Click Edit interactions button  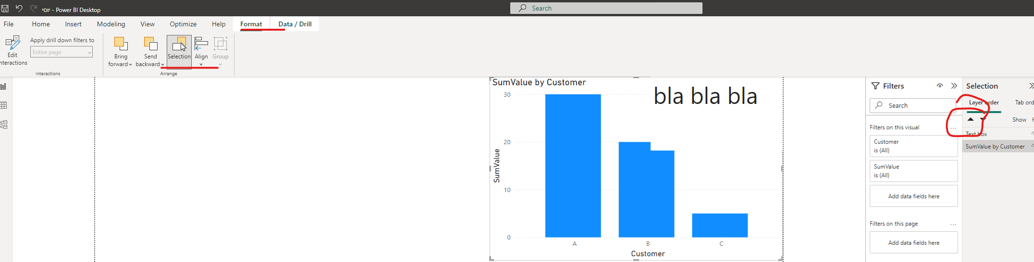[13, 51]
